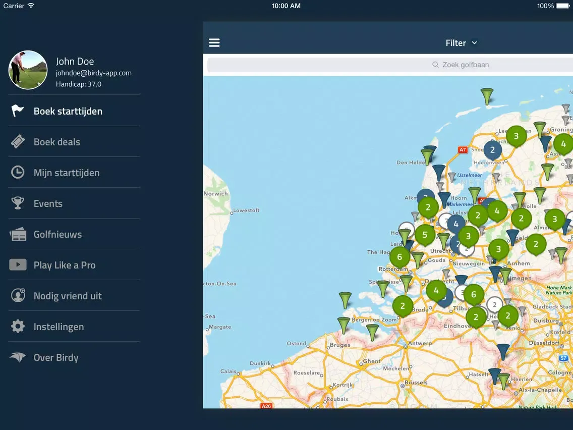
Task: Click the Birdy bird logo icon
Action: pos(18,357)
